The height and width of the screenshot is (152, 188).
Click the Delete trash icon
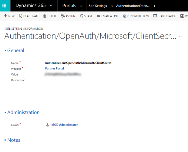click(45, 16)
